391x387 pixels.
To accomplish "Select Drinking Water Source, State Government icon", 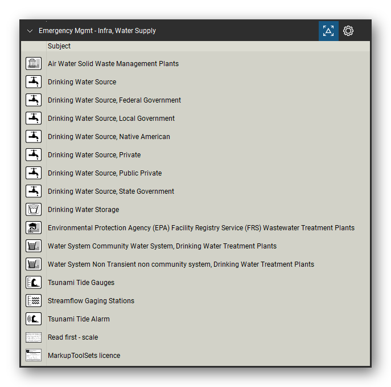I will pyautogui.click(x=34, y=191).
